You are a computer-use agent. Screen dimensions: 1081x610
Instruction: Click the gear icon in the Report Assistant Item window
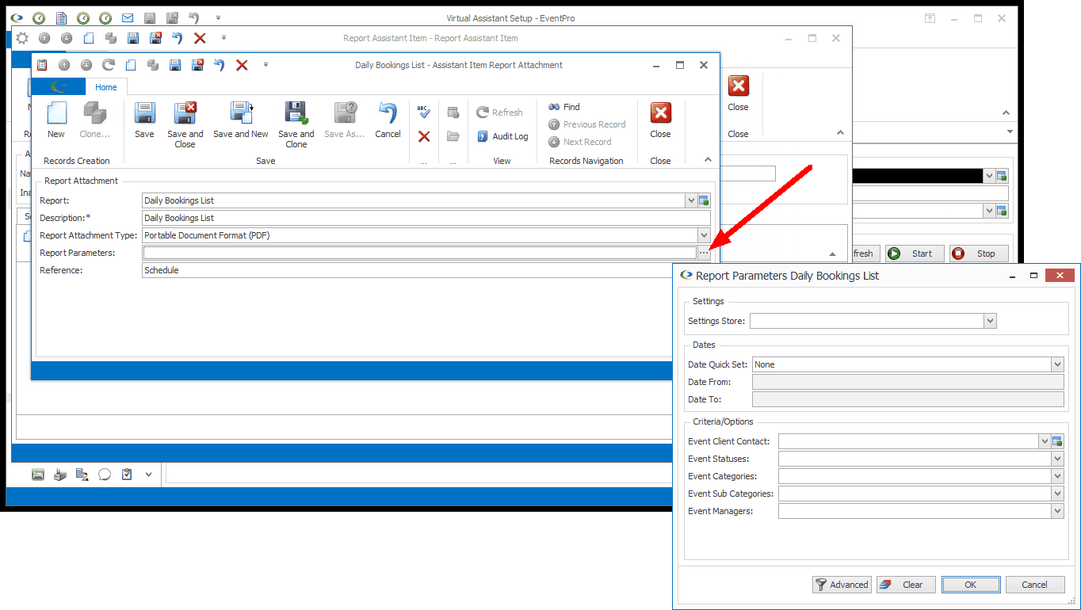click(x=22, y=37)
